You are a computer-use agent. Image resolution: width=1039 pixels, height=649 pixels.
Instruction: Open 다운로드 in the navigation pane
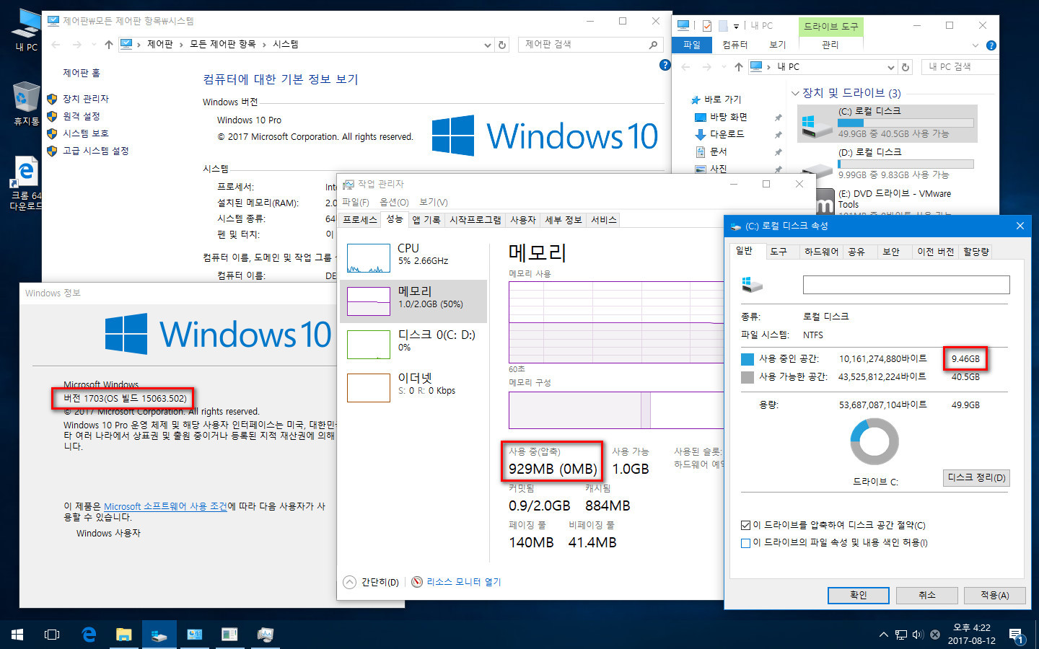coord(727,134)
